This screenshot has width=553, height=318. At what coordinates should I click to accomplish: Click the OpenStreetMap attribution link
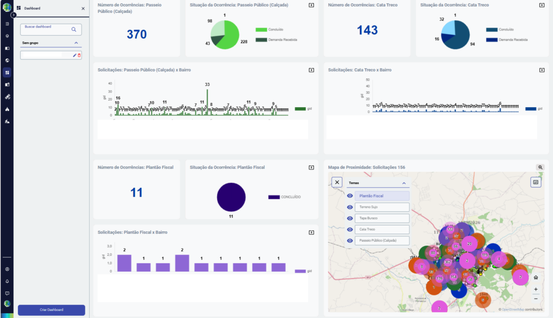click(x=512, y=309)
